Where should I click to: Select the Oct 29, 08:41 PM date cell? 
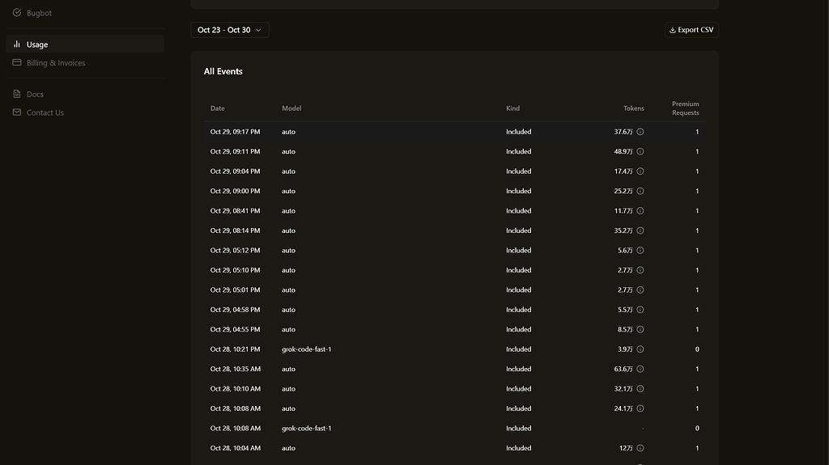[x=235, y=211]
